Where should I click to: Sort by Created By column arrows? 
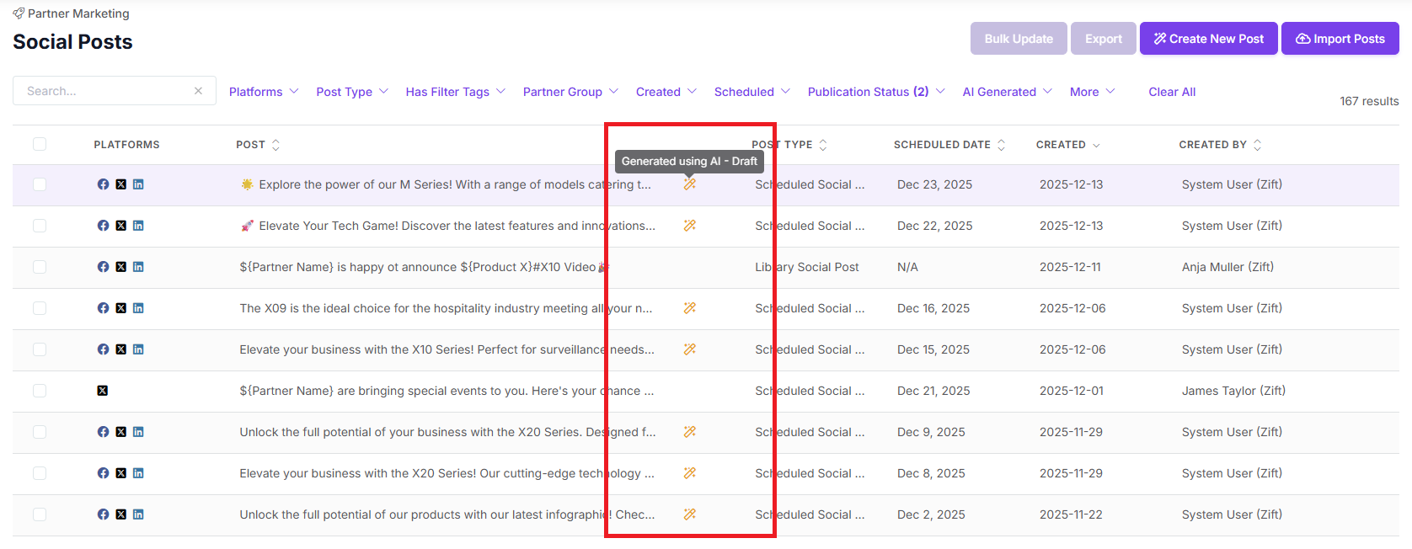(x=1257, y=145)
